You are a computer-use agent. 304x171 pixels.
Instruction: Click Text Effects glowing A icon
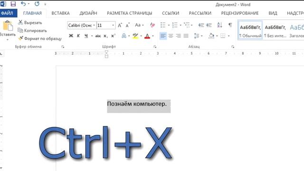click(123, 36)
